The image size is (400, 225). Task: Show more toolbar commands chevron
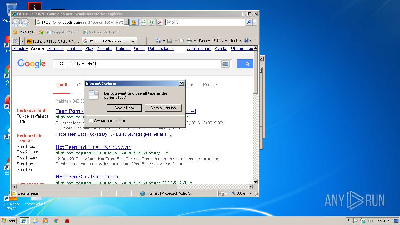pyautogui.click(x=256, y=39)
